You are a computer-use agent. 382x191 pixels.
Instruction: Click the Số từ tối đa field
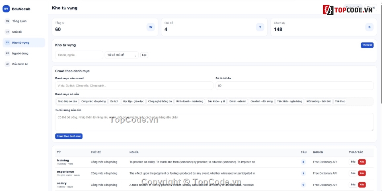click(x=294, y=86)
